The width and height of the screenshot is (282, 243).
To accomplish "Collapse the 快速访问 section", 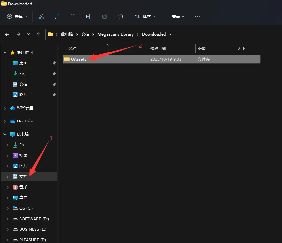I will tap(5, 52).
